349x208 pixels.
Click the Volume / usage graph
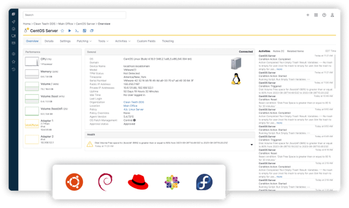coord(32,86)
